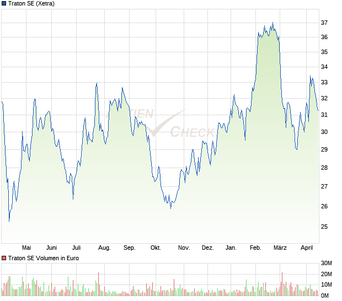Click the tallest red volume bar in March
Image resolution: width=342 pixels, height=301 pixels.
[x=282, y=284]
